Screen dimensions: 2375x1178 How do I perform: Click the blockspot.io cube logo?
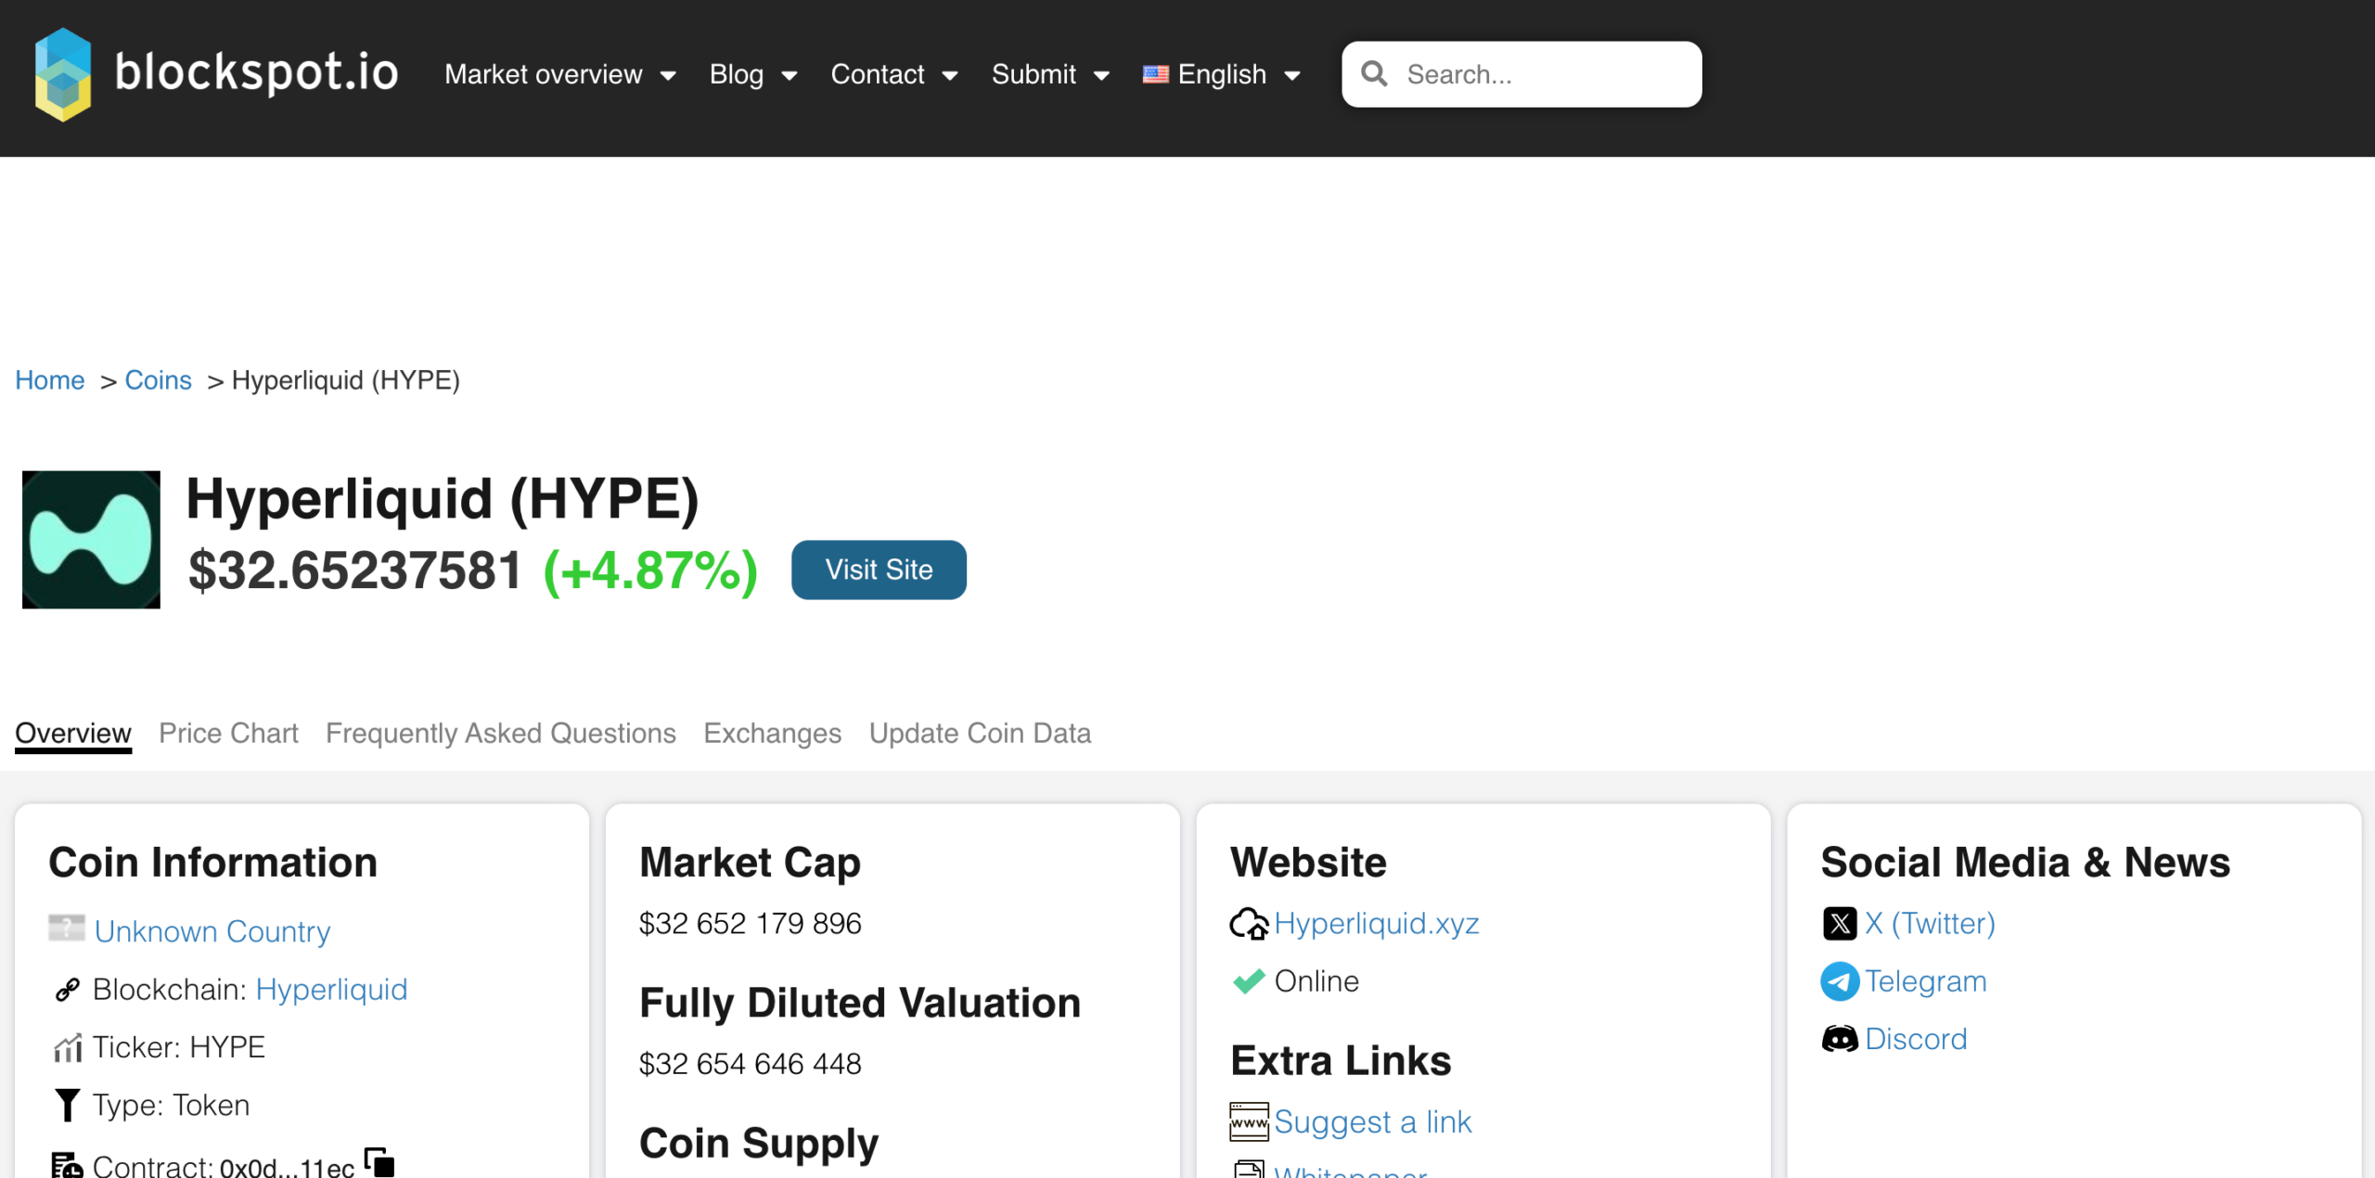[63, 74]
